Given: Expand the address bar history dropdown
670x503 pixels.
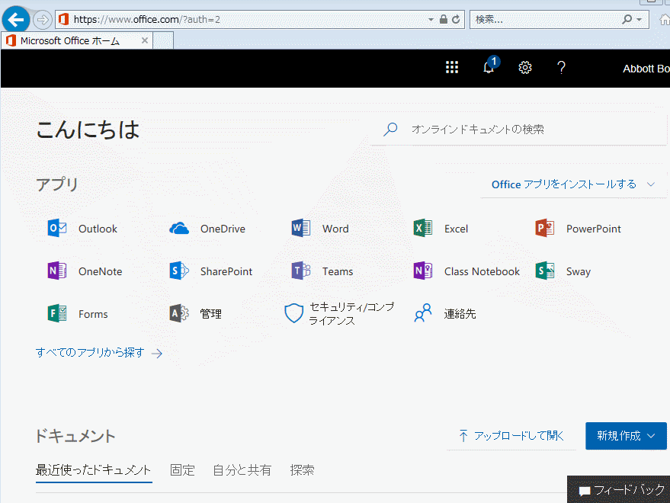Looking at the screenshot, I should point(431,20).
